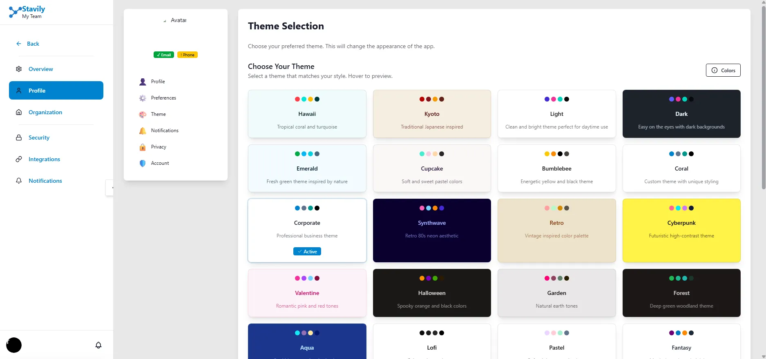Click the Colors button

723,70
